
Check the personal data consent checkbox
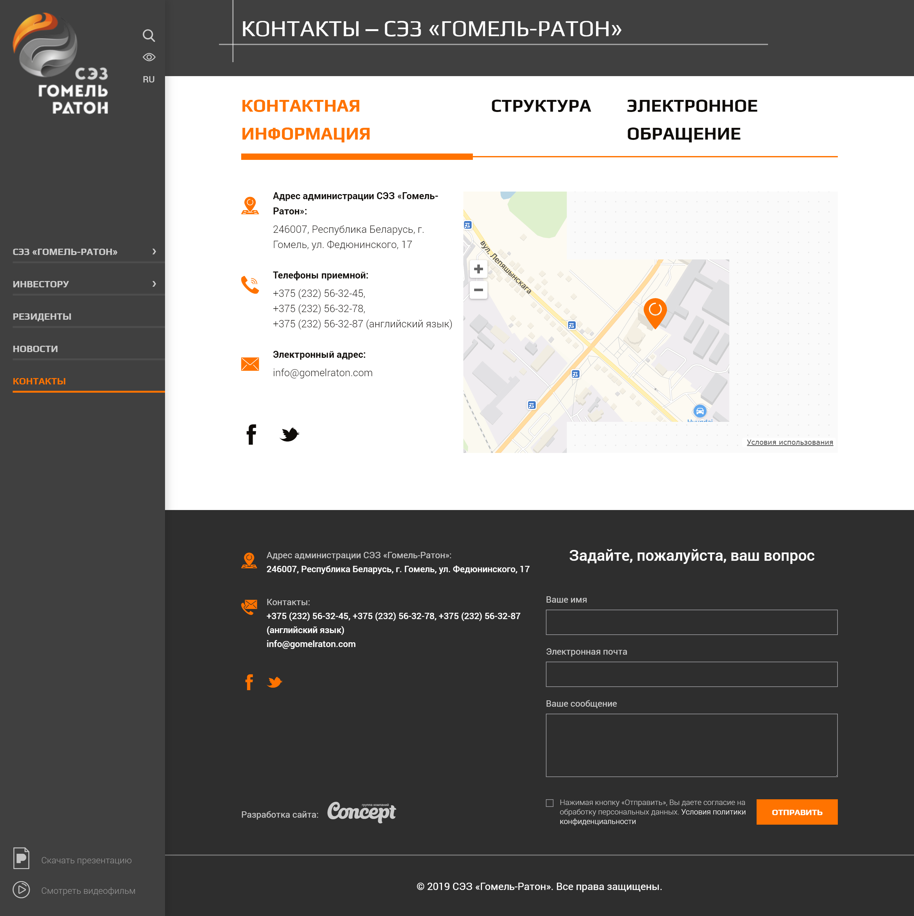coord(550,803)
